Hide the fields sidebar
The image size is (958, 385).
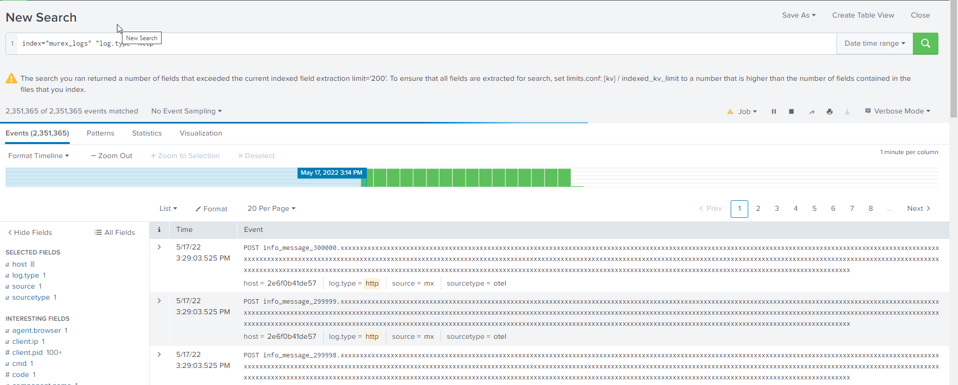tap(30, 232)
